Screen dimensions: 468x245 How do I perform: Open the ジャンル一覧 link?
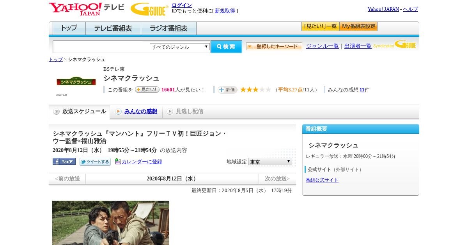(323, 46)
